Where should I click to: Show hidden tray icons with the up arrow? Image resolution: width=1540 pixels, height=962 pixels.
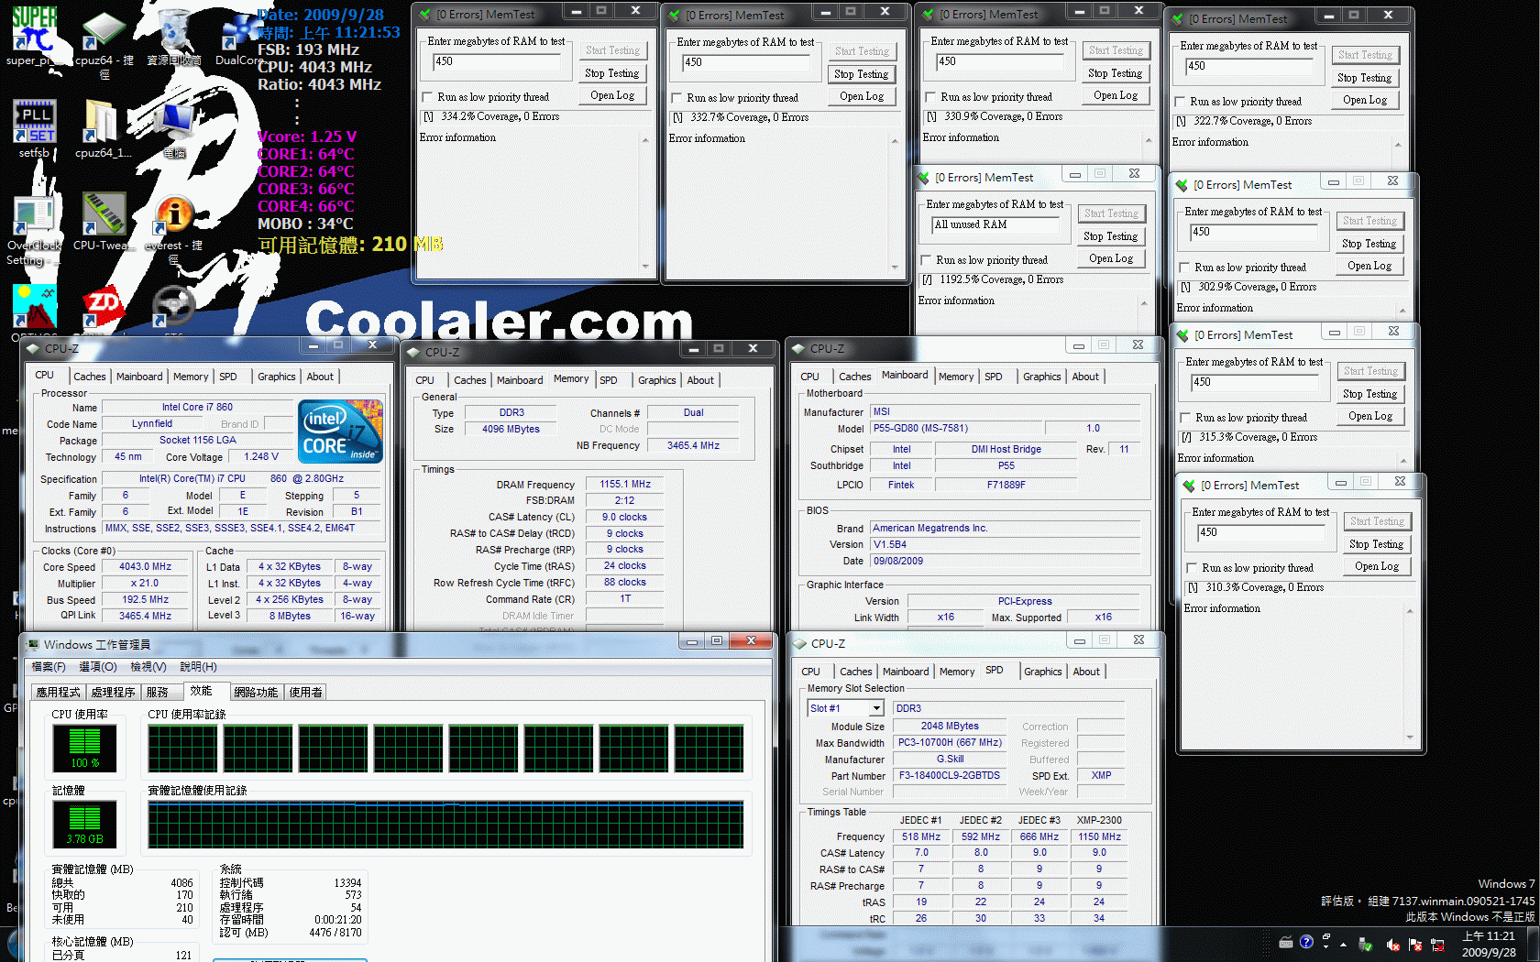point(1343,945)
